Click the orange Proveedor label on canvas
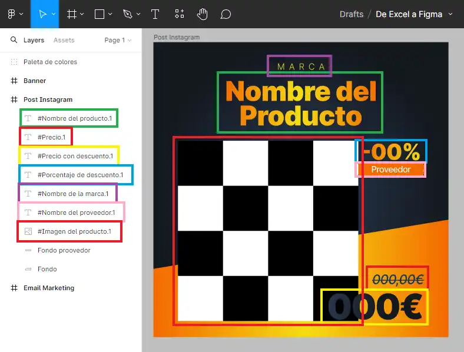The image size is (464, 352). point(390,170)
